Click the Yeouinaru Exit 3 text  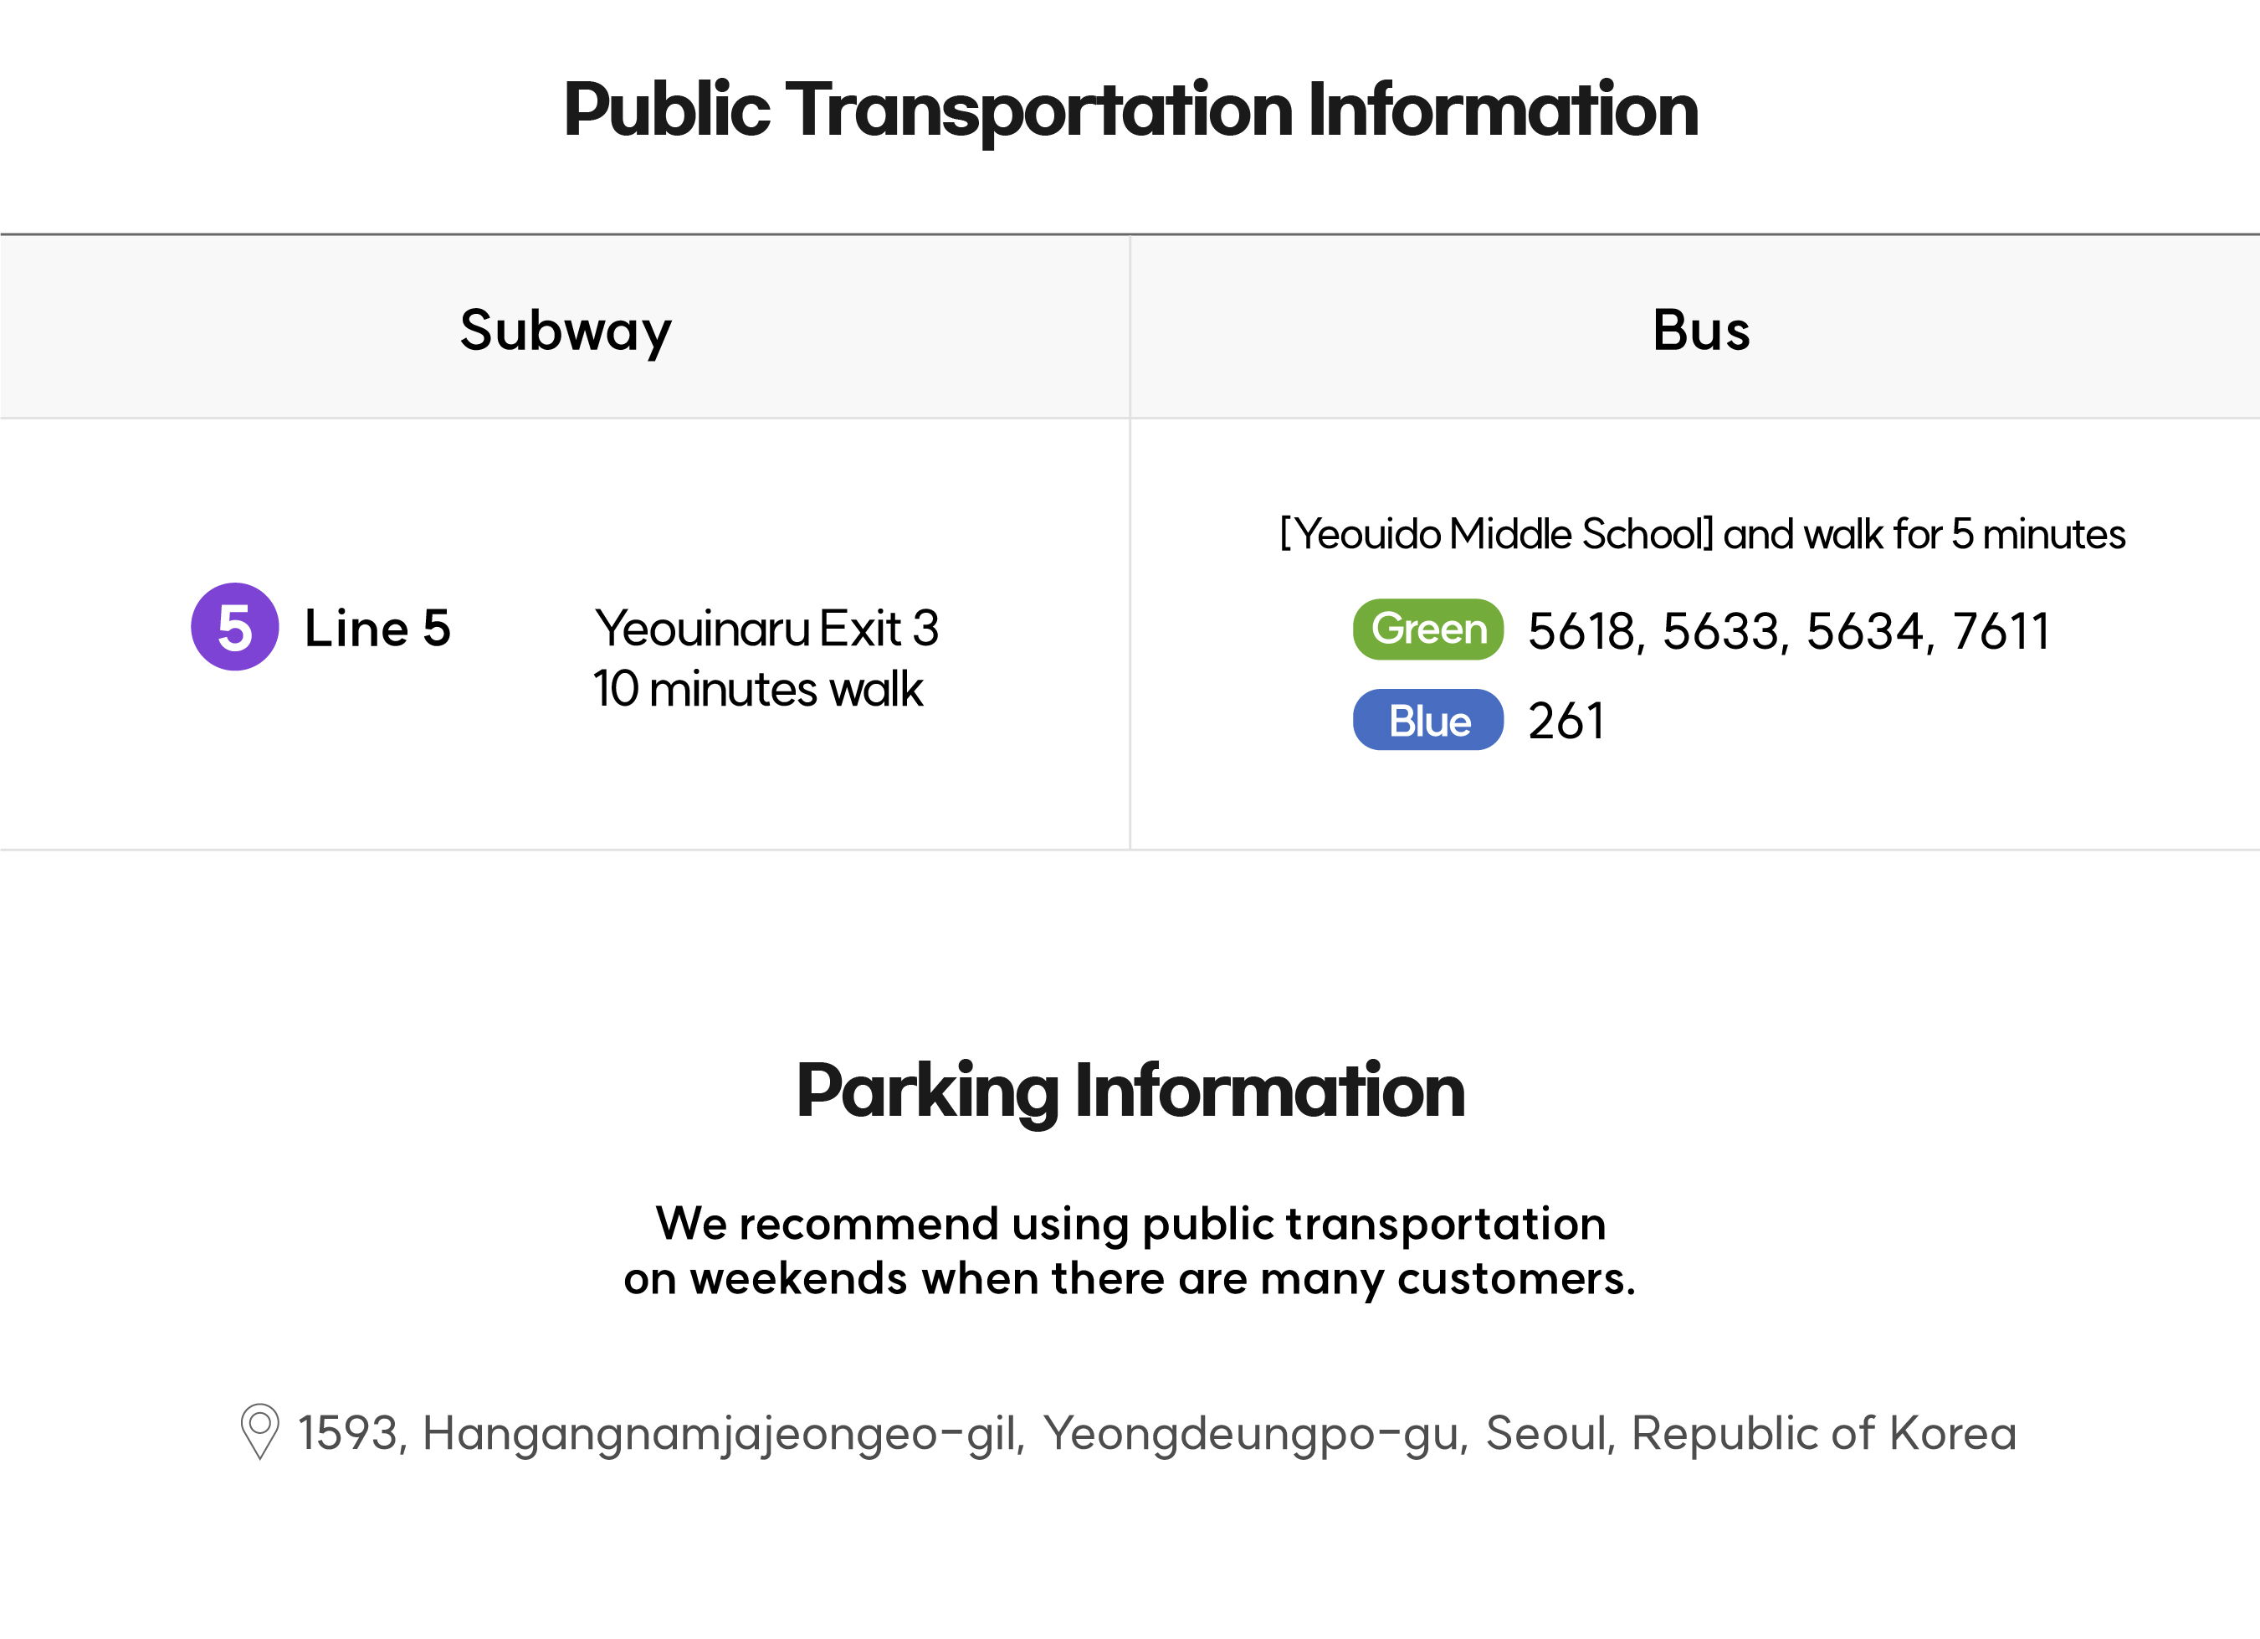click(766, 628)
